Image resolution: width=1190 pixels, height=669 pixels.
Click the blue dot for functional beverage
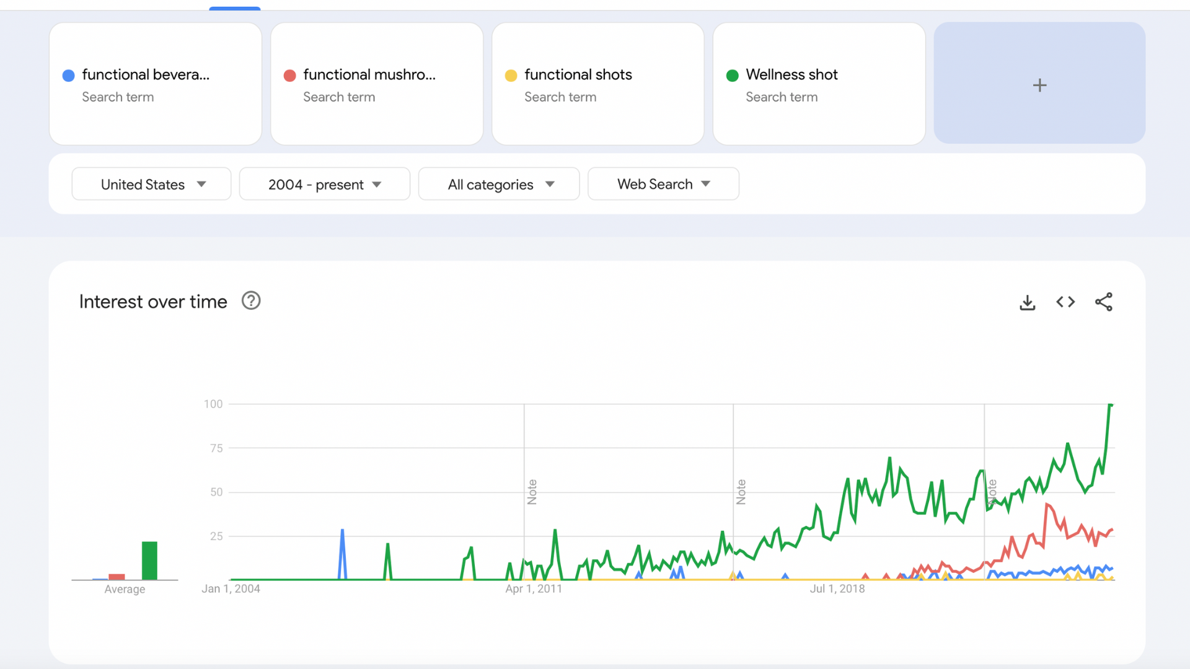click(69, 76)
